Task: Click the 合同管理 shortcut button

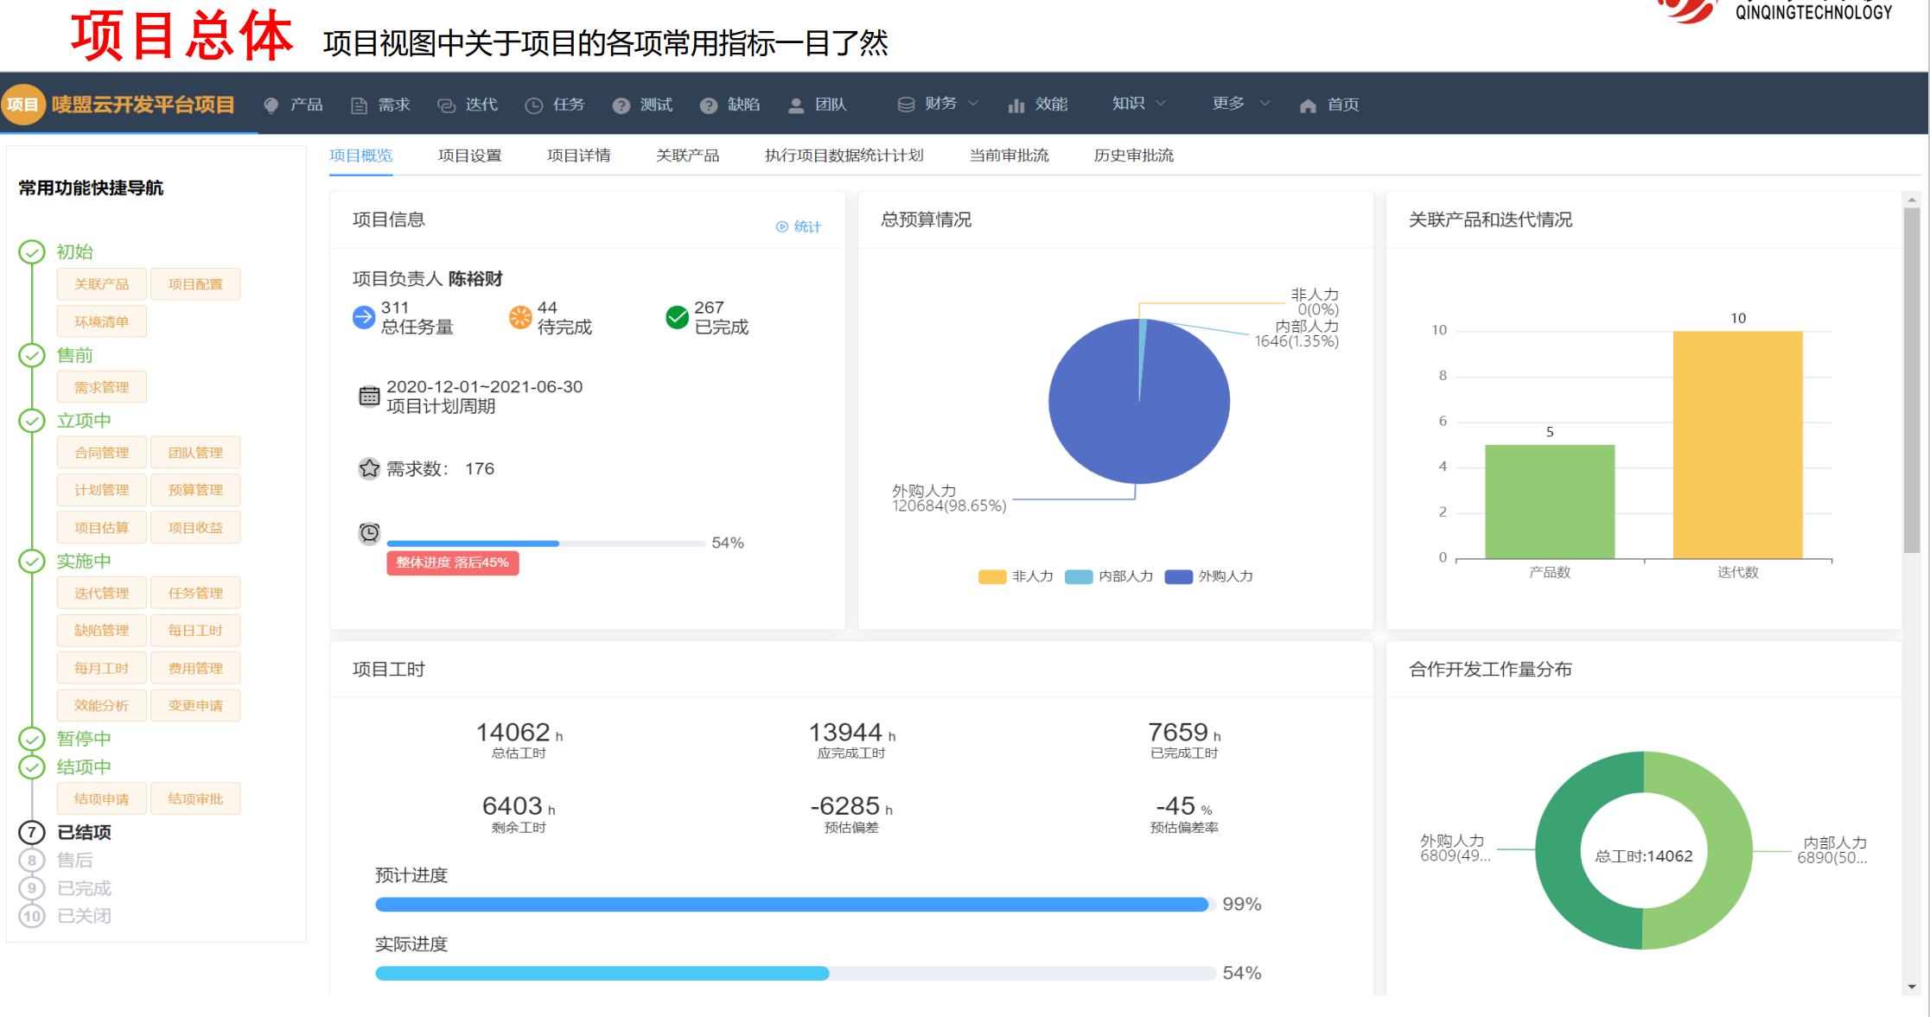Action: coord(101,453)
